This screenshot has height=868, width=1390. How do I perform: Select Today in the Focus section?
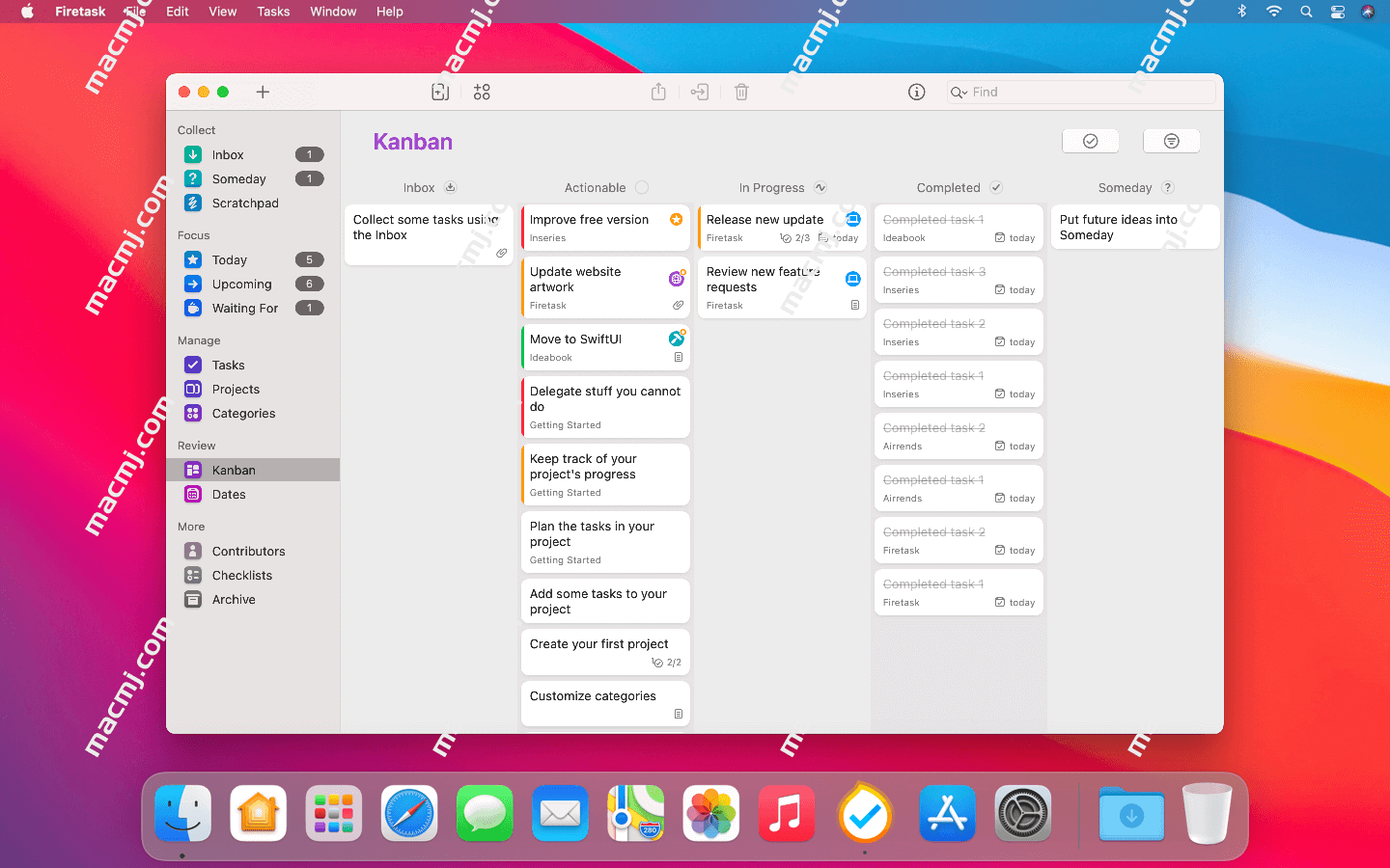pos(253,259)
